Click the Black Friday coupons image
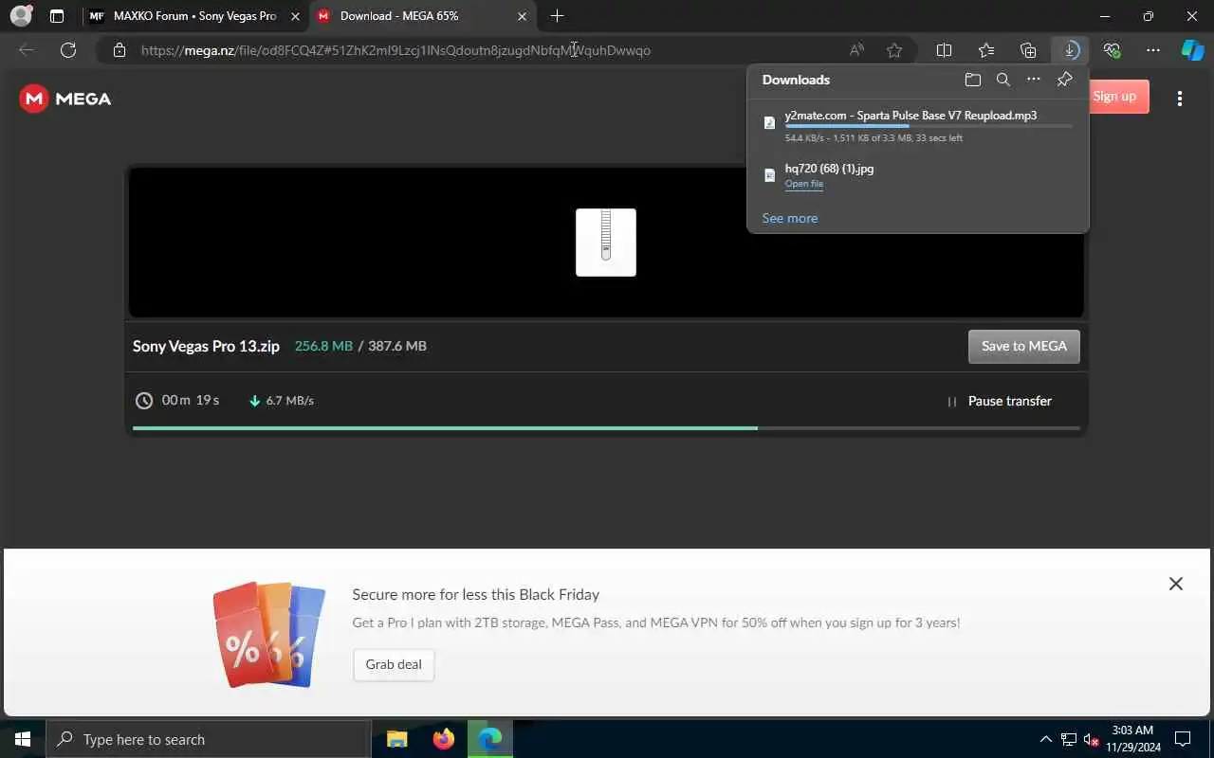The image size is (1214, 758). [269, 635]
